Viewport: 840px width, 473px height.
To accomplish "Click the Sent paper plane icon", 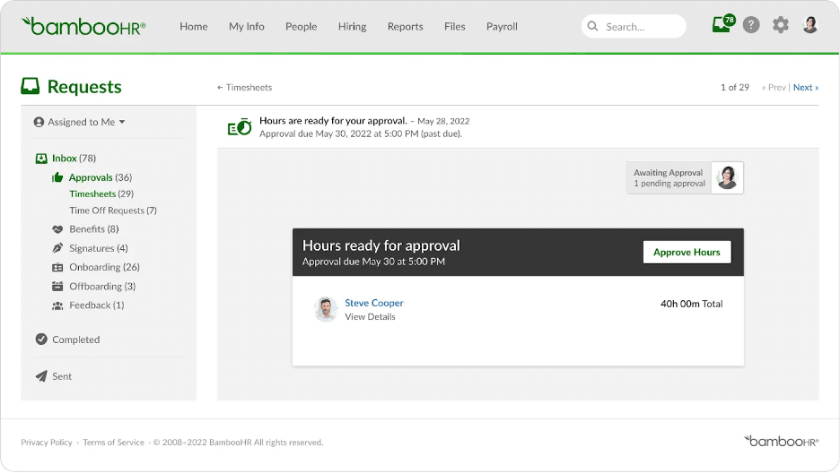I will [x=41, y=376].
